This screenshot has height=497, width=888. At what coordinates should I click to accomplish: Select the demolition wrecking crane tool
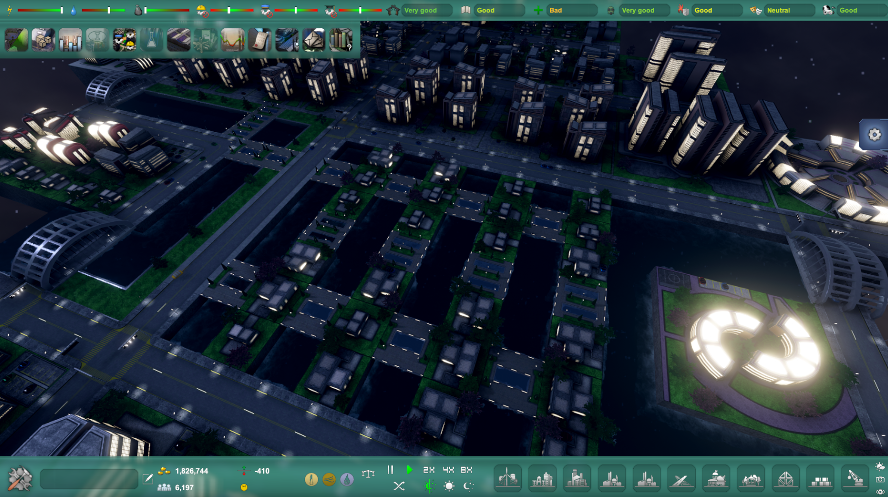(855, 478)
